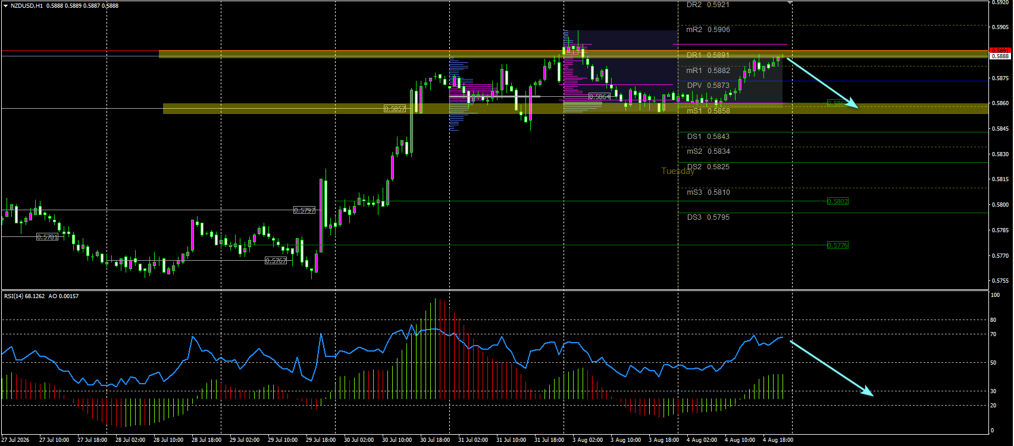Click the DR2 0.5921 resistance label
This screenshot has height=446, width=1014.
708,5
